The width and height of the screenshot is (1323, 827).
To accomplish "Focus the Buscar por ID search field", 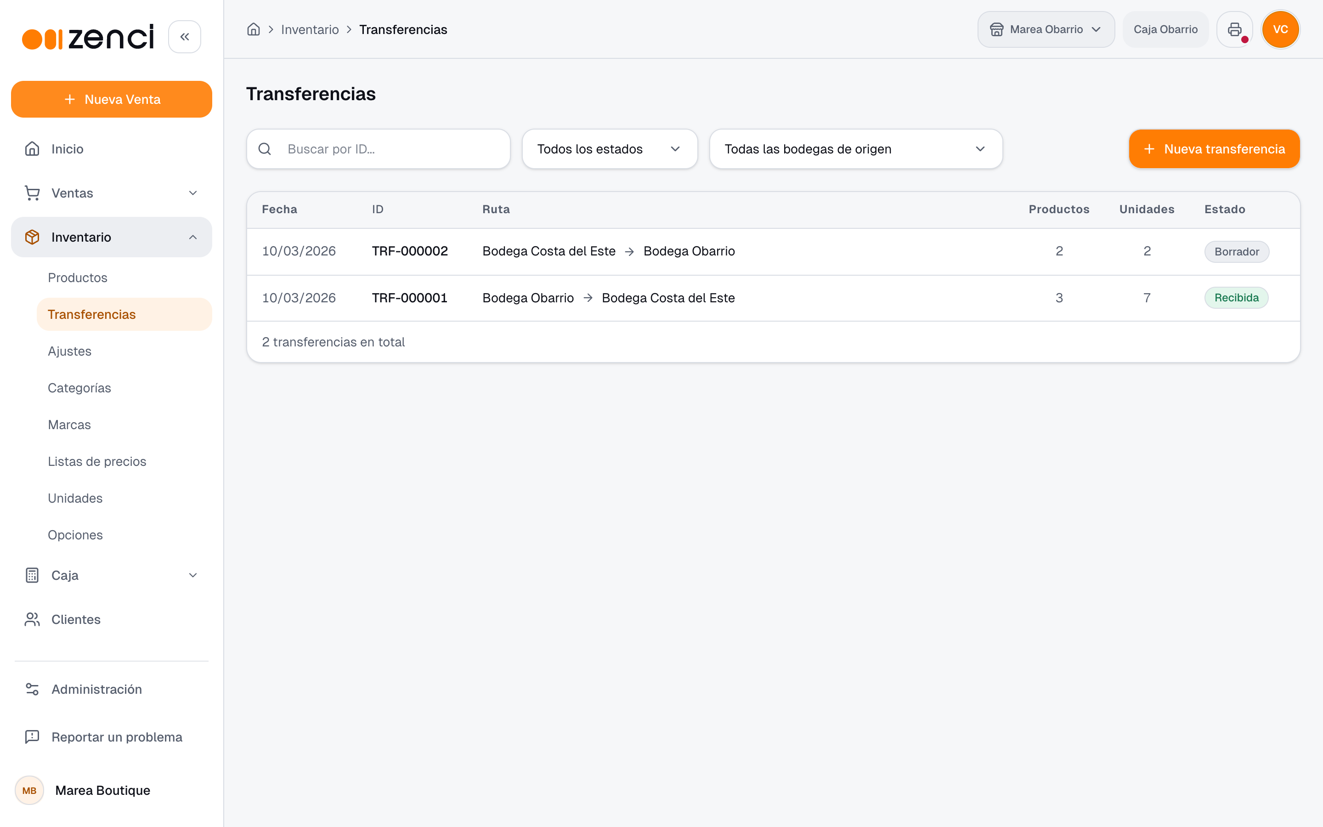I will pos(379,149).
